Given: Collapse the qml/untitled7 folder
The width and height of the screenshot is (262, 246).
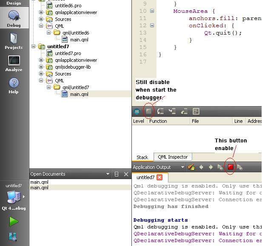Looking at the screenshot, I should tap(48, 87).
